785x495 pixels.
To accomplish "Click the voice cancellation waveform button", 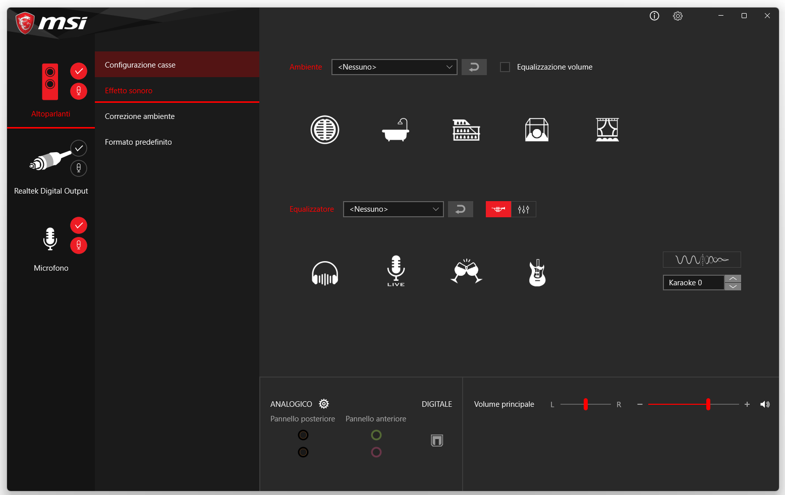I will [702, 260].
